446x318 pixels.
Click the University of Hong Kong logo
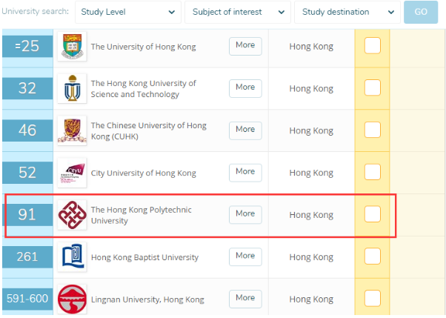tap(72, 47)
